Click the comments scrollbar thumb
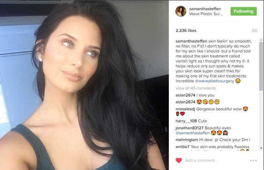Screen dimensions: 264x170 [261, 66]
